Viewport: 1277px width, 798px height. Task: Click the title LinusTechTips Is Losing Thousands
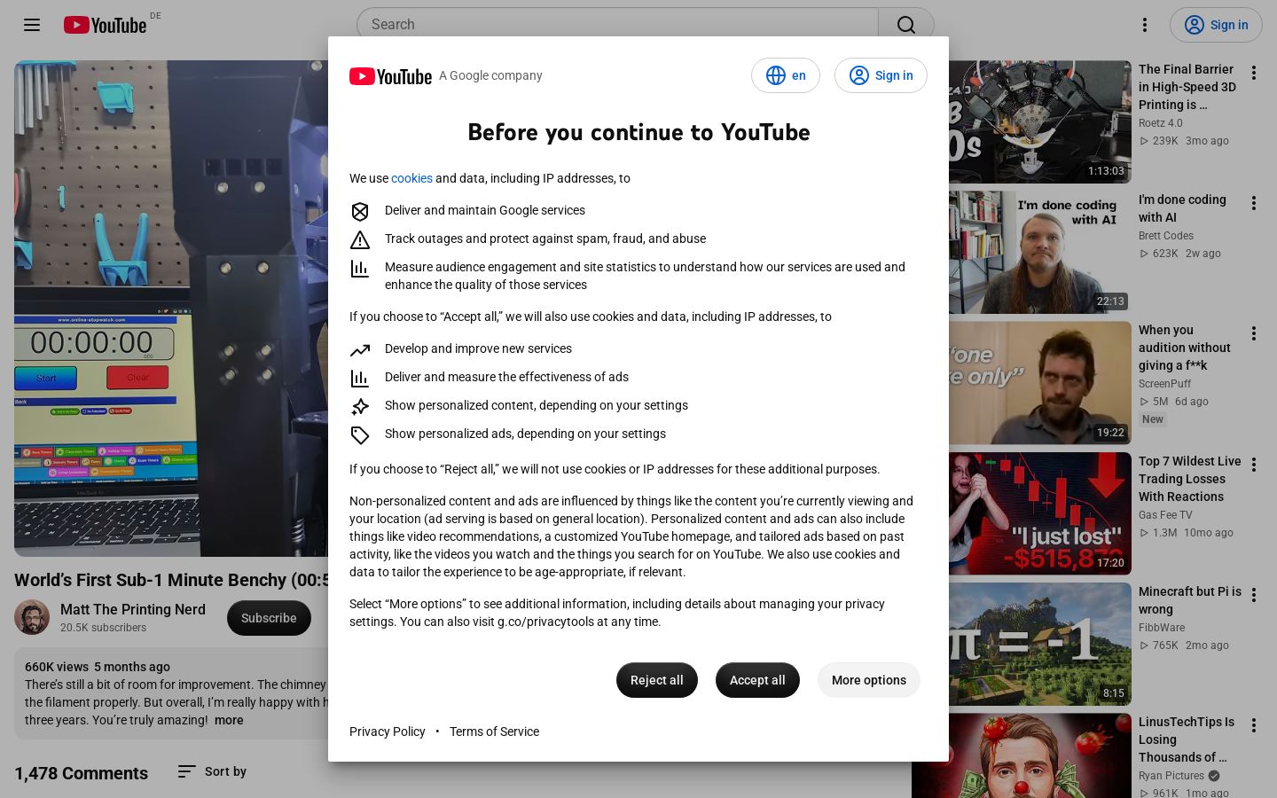(1187, 739)
